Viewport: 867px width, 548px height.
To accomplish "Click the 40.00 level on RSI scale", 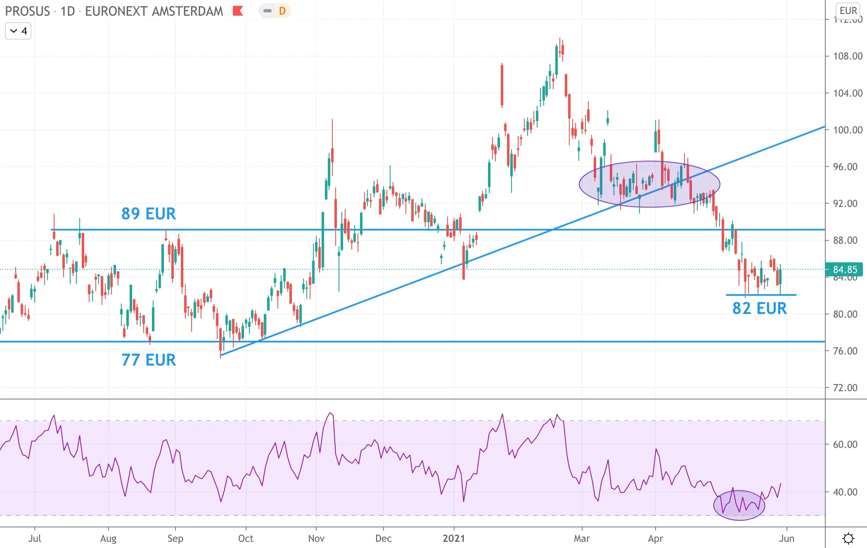I will coord(845,492).
